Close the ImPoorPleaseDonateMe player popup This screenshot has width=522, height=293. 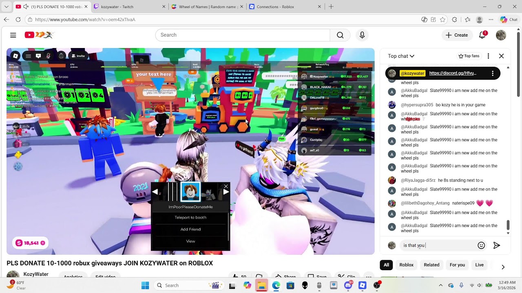226,186
